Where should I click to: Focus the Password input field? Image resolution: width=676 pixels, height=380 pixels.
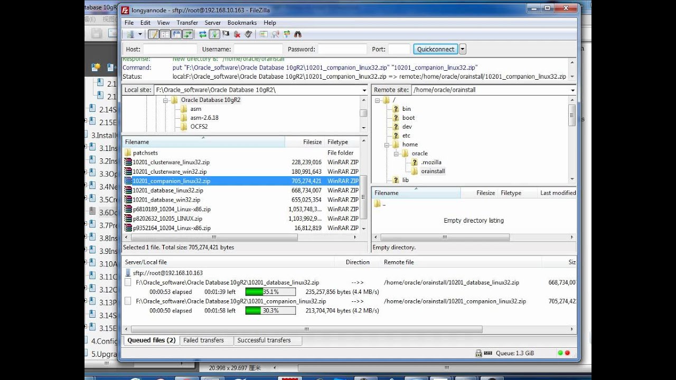(x=342, y=49)
